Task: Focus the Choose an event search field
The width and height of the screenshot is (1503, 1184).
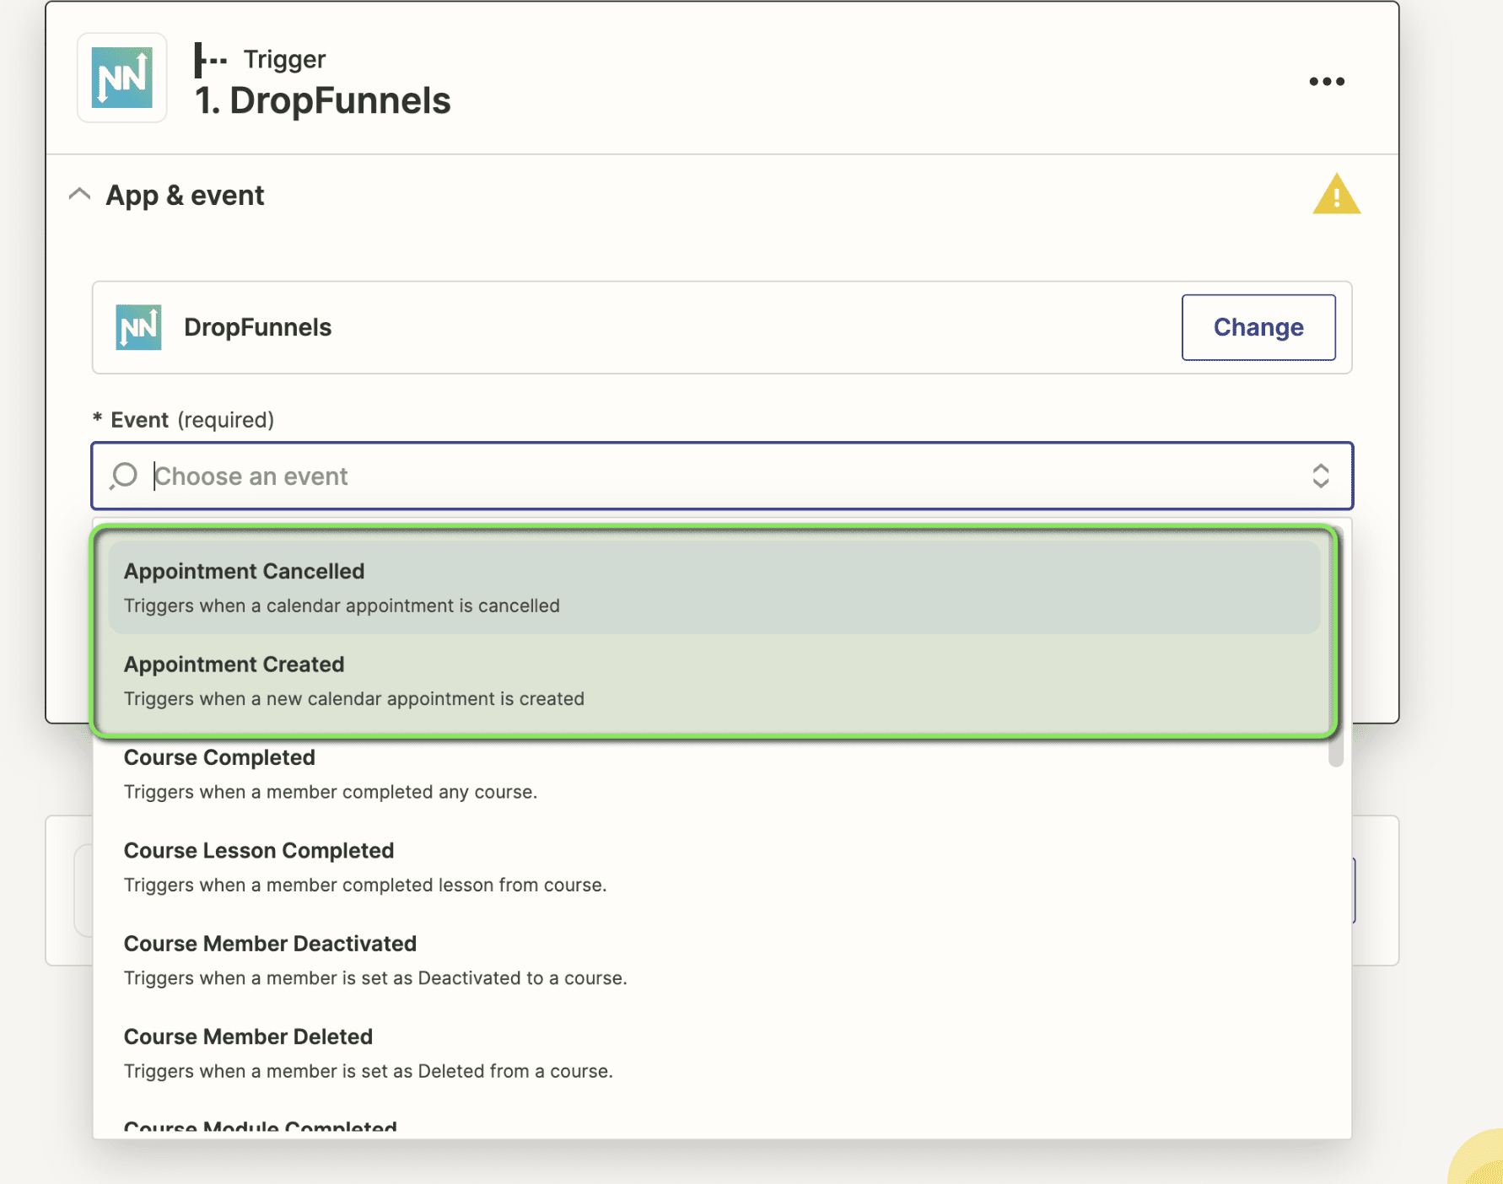Action: 722,476
